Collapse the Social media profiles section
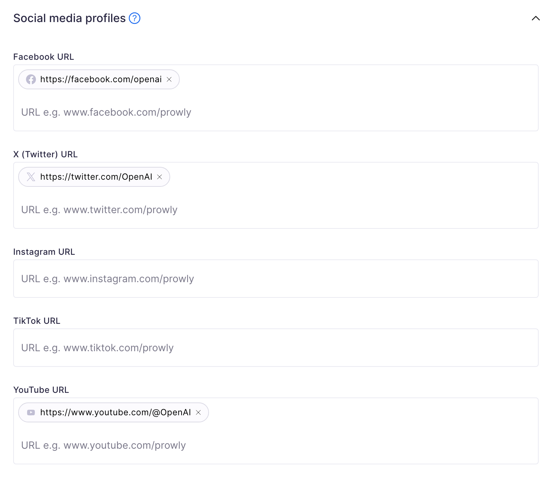 coord(536,18)
